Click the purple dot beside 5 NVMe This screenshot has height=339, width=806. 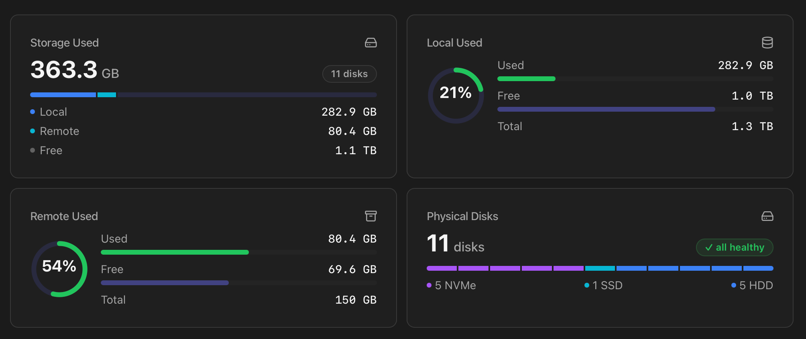click(x=429, y=285)
